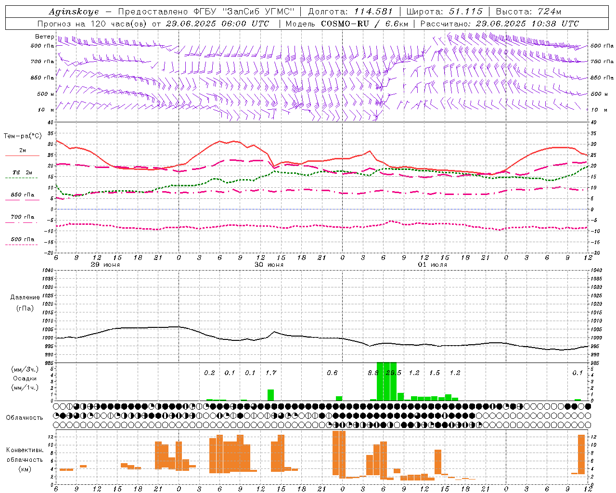Click the "30 июня" date label

[x=269, y=265]
